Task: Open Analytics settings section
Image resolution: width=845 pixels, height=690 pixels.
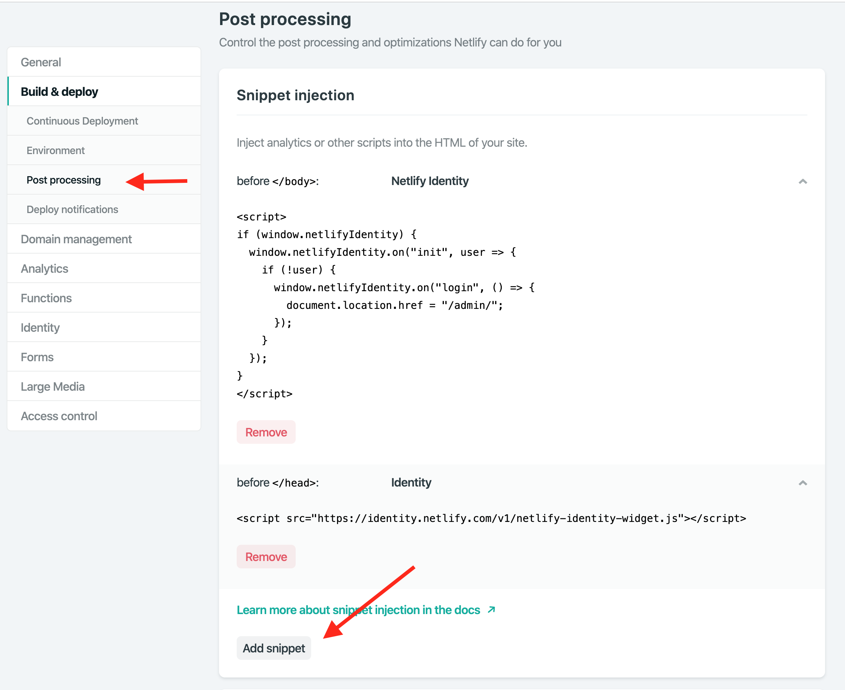Action: coord(104,268)
